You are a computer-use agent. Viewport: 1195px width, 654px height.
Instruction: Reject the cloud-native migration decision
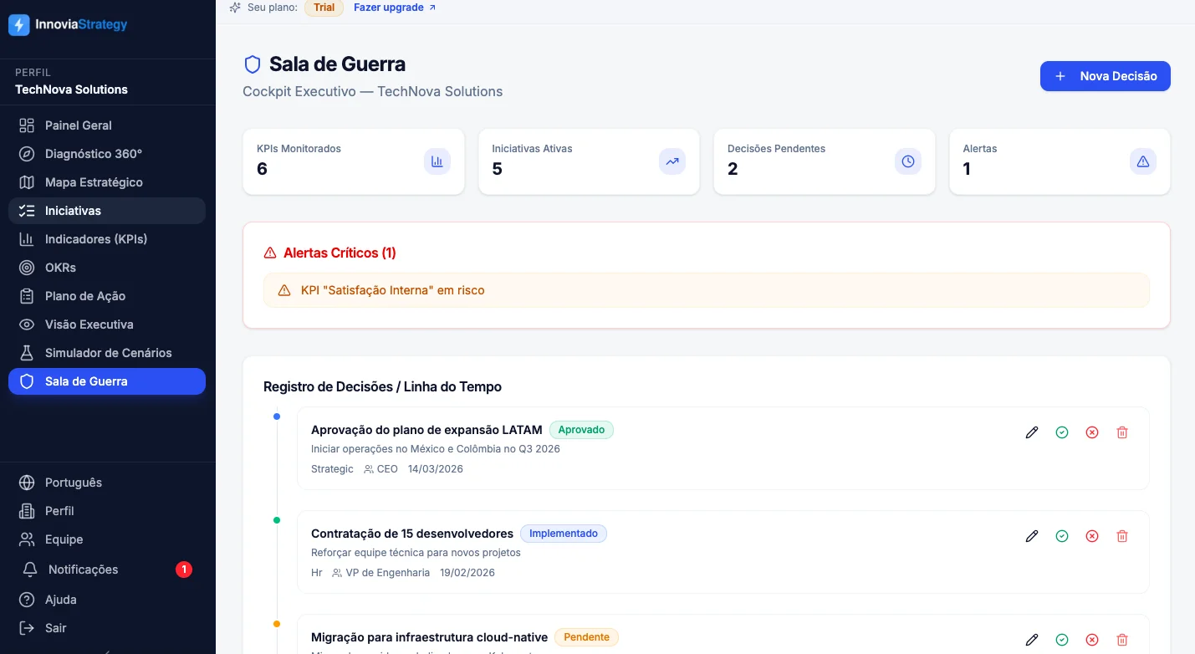click(x=1092, y=640)
